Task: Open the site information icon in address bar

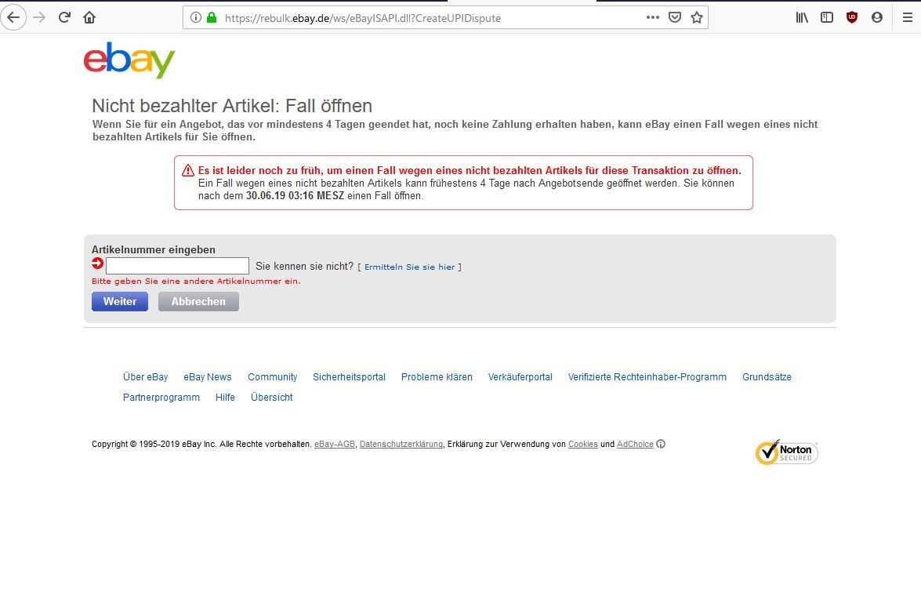Action: (x=196, y=17)
